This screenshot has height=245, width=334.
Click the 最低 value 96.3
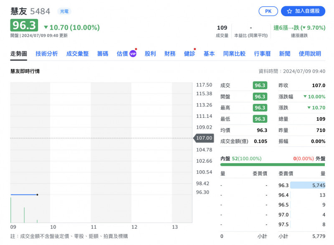260,119
